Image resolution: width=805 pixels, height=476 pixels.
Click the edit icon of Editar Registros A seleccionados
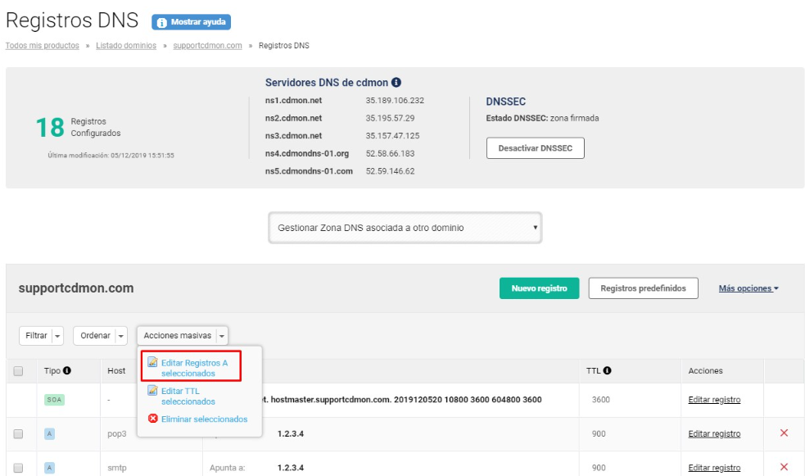(152, 362)
